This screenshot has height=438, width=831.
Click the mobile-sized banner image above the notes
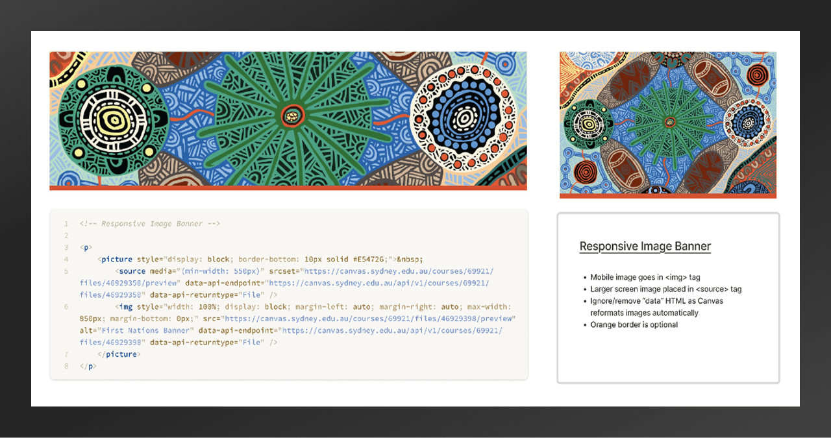668,125
